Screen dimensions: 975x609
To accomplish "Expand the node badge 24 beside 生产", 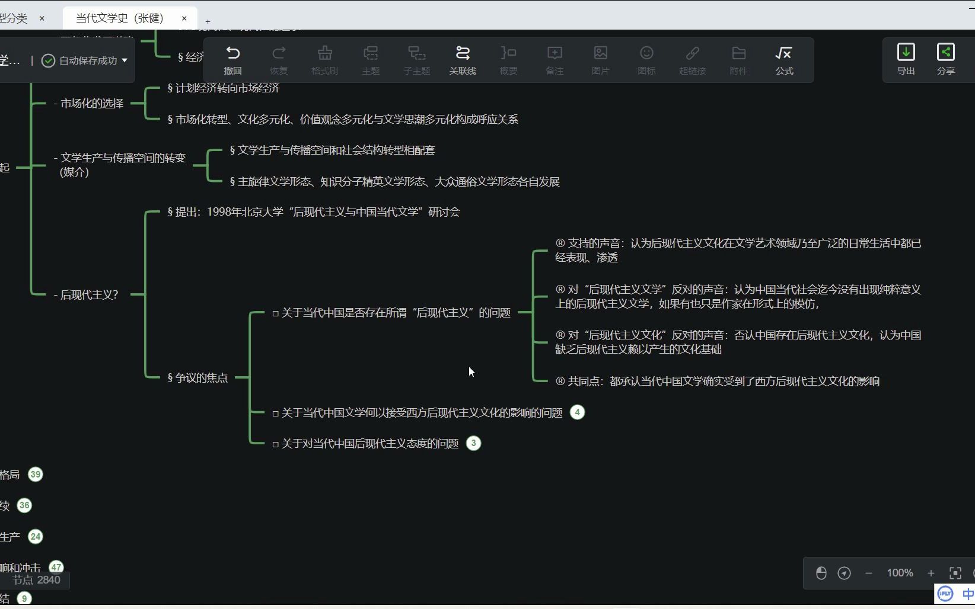I will (36, 537).
